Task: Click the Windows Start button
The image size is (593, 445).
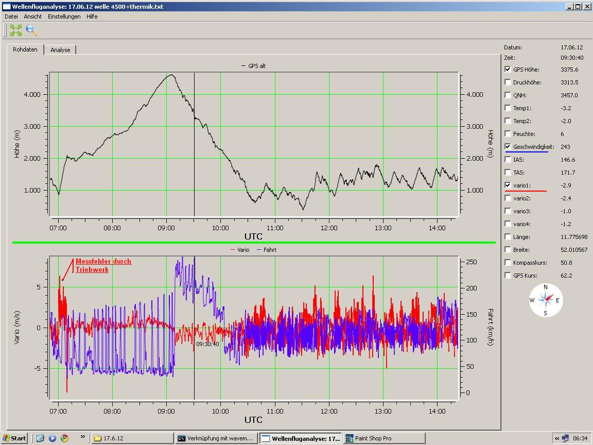Action: (x=14, y=438)
